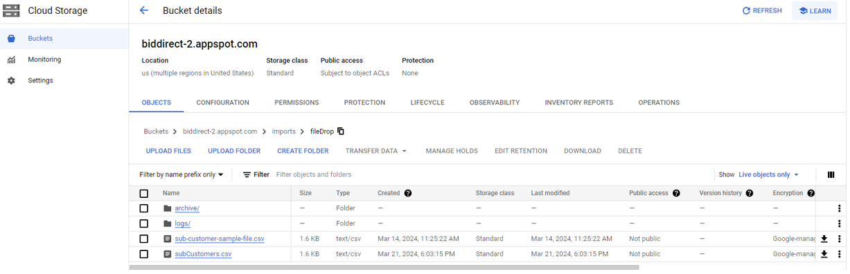Check the box for logs/ folder
Viewport: 850px width, 274px height.
tap(144, 223)
